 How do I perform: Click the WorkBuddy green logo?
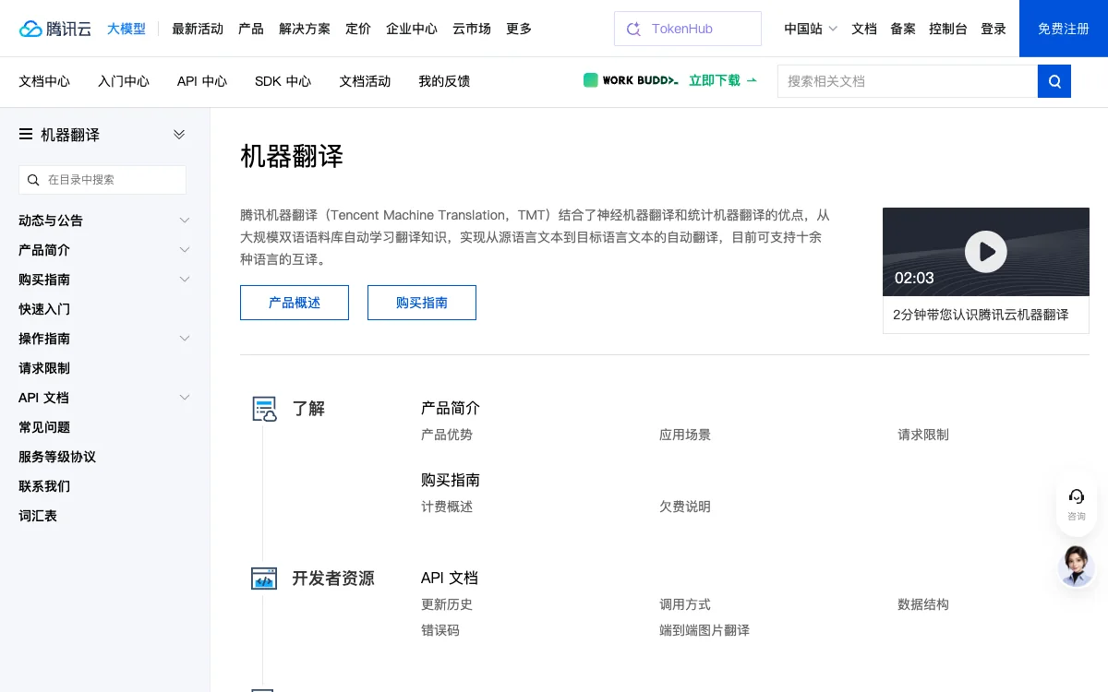591,80
